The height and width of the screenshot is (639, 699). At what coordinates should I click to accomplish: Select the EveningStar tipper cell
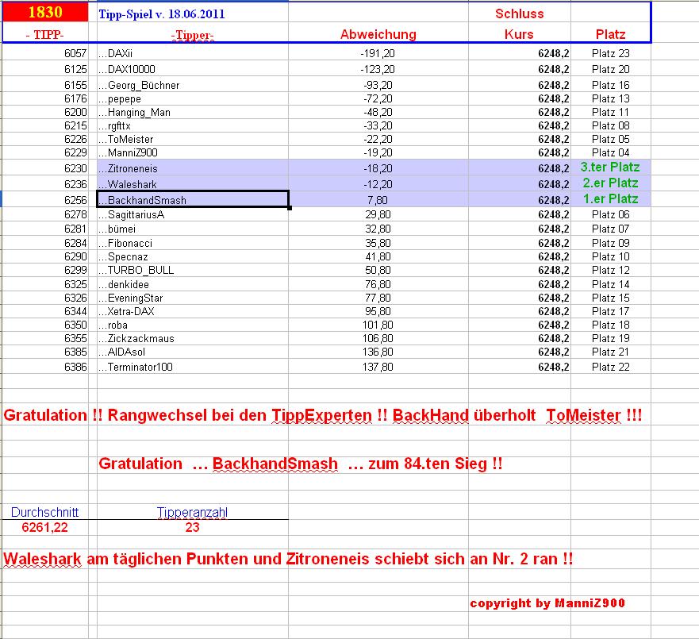[193, 298]
